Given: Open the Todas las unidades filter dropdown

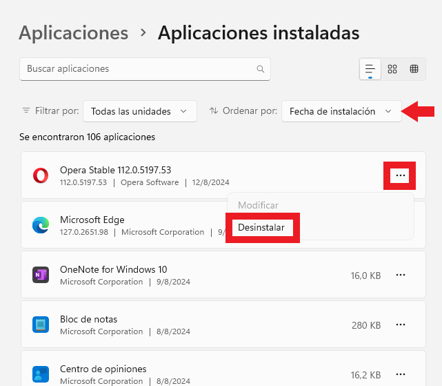Looking at the screenshot, I should click(140, 111).
